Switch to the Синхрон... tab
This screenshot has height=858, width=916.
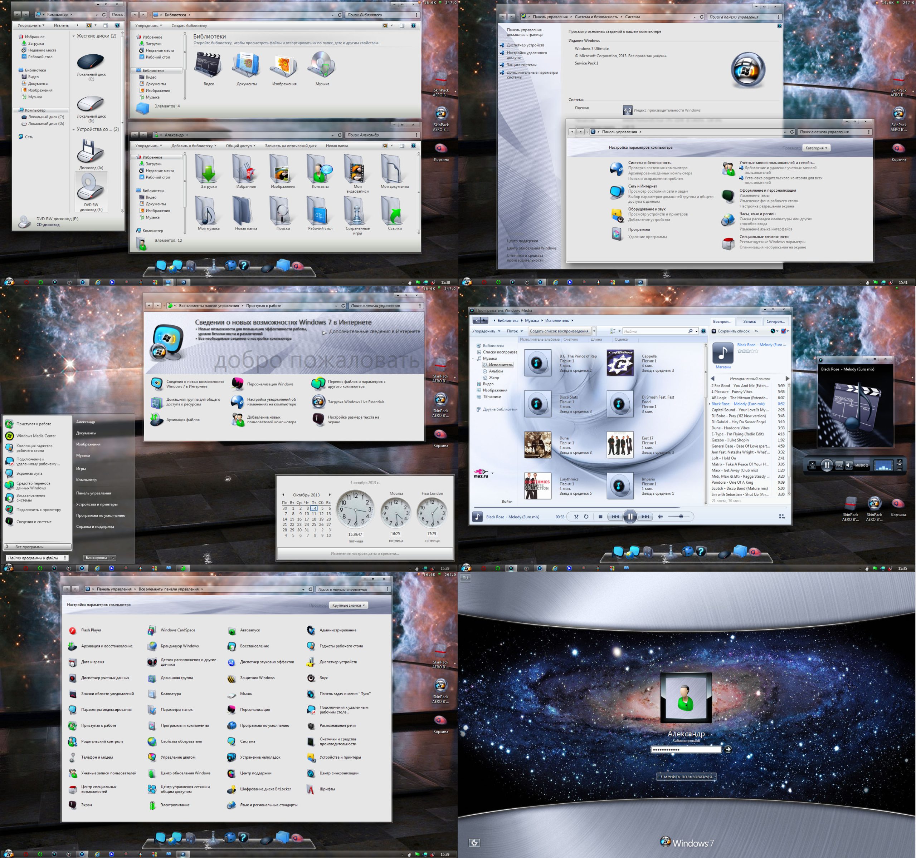(775, 321)
